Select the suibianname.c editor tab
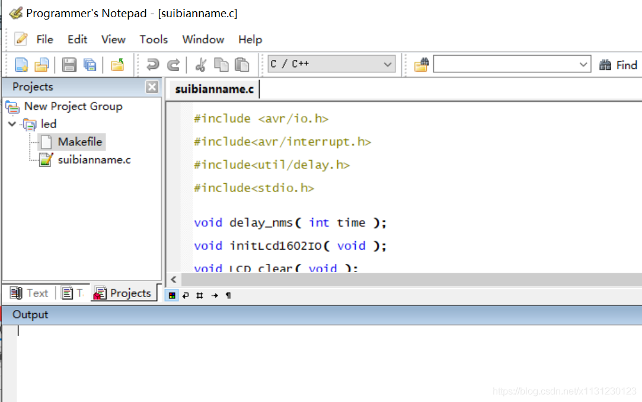642x402 pixels. [214, 90]
